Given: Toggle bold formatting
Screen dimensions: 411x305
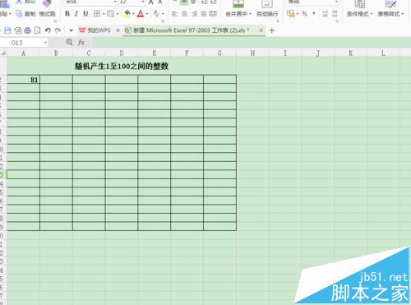Looking at the screenshot, I should [x=67, y=13].
